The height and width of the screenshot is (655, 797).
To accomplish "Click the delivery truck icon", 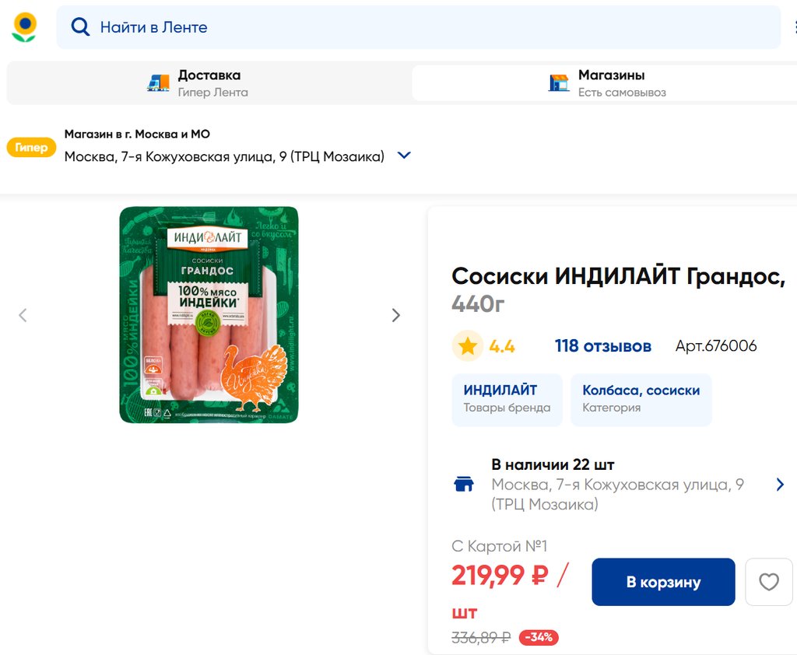I will click(158, 83).
